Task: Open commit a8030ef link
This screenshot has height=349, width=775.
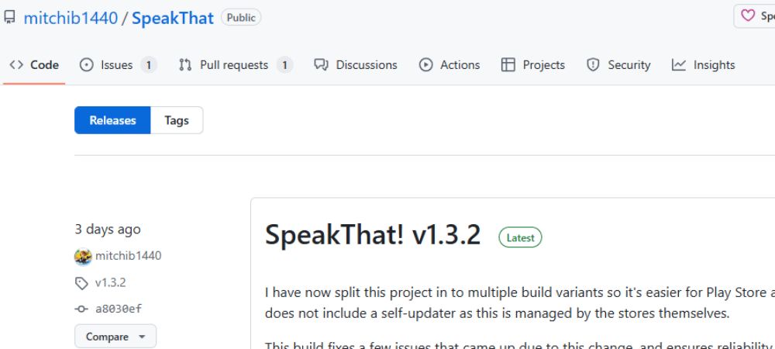Action: pyautogui.click(x=119, y=309)
